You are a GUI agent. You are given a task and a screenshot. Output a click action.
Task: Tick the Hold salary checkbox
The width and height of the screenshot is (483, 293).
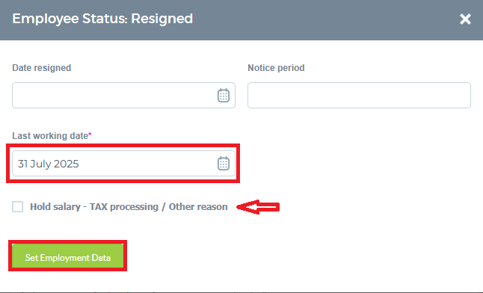point(17,207)
